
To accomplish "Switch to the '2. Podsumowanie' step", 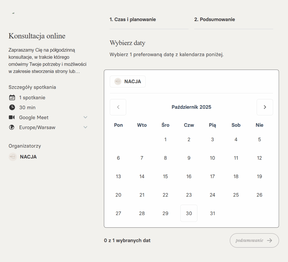I will click(x=215, y=19).
